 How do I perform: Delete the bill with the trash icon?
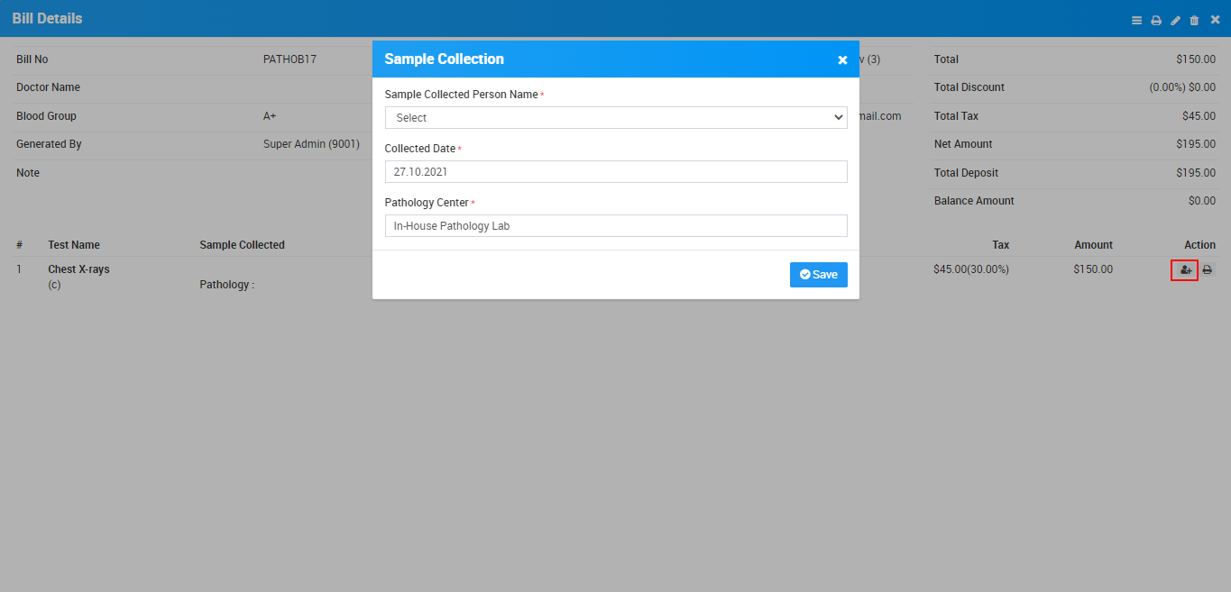(1195, 20)
